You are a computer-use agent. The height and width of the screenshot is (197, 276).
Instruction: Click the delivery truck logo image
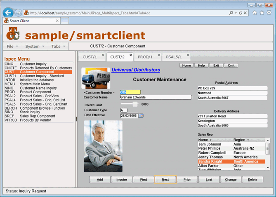tap(95, 78)
